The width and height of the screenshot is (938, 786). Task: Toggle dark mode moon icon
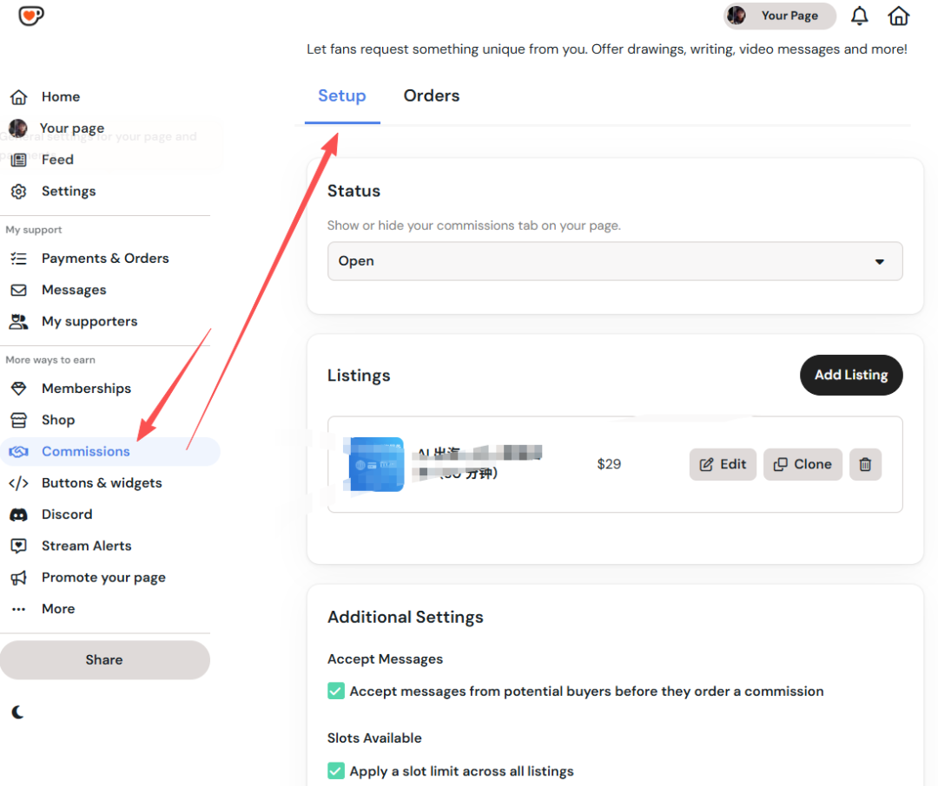[x=18, y=712]
